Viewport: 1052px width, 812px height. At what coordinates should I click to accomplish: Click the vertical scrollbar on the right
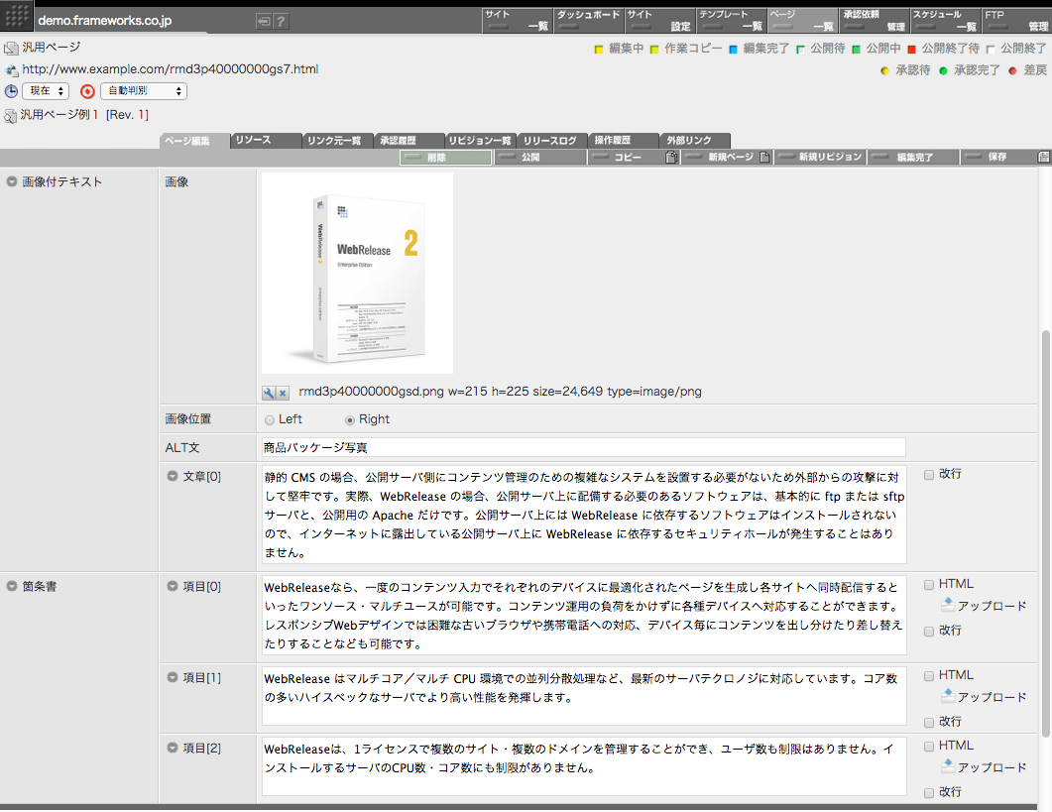coord(1046,533)
